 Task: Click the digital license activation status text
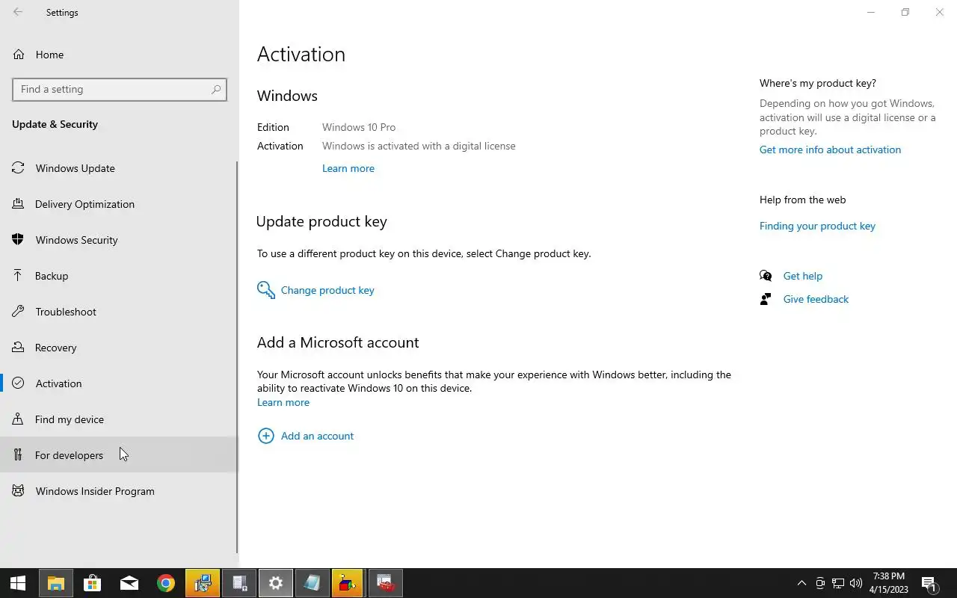[419, 146]
